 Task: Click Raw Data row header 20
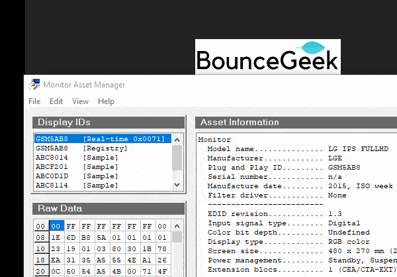point(41,272)
